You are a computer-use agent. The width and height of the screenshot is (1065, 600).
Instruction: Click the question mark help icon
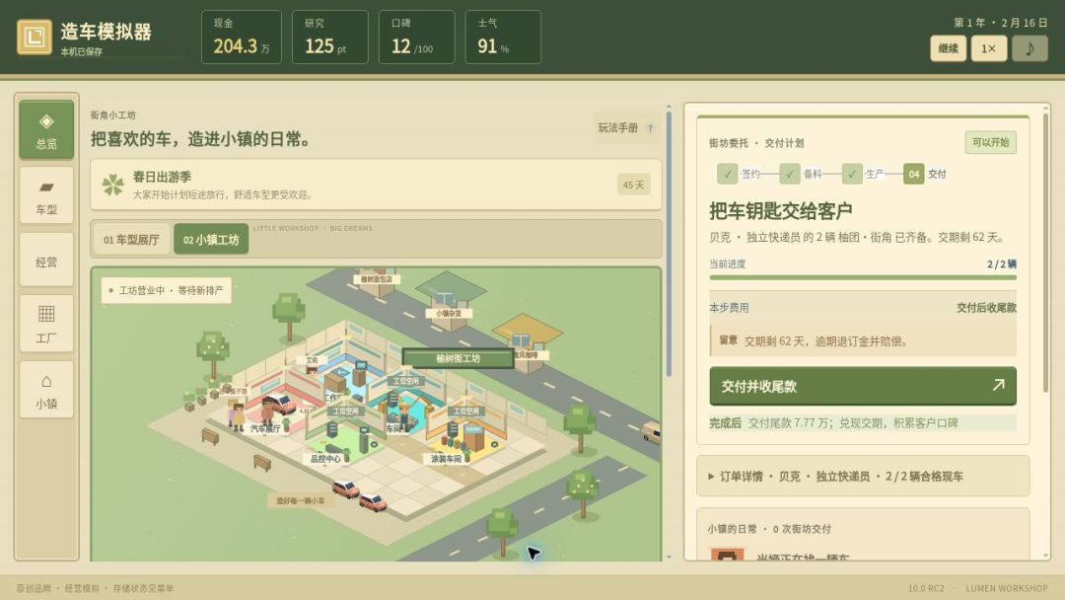[x=650, y=128]
